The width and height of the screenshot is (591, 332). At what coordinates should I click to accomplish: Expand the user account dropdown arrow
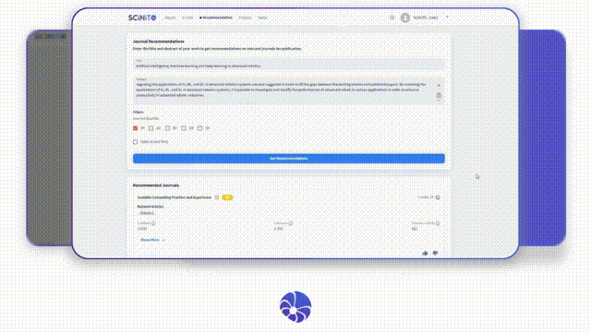click(x=447, y=18)
